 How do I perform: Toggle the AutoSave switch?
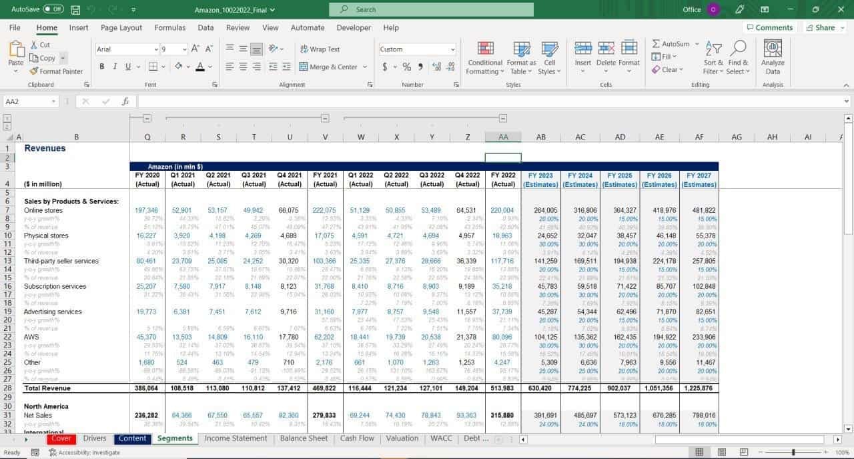53,9
